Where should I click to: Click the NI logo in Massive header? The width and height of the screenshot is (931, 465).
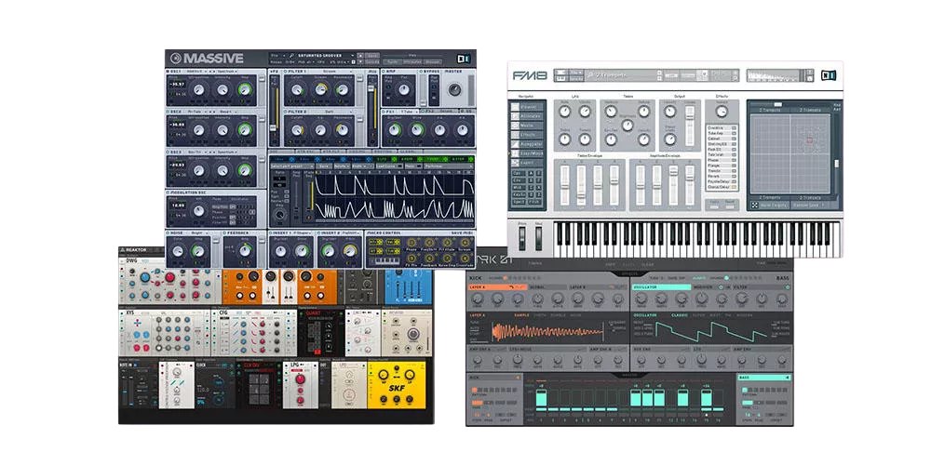pyautogui.click(x=463, y=58)
